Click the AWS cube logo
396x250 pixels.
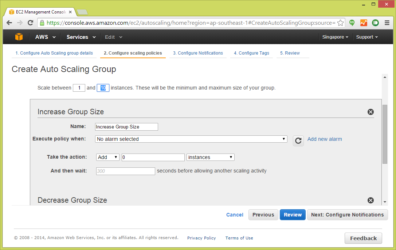click(x=19, y=36)
